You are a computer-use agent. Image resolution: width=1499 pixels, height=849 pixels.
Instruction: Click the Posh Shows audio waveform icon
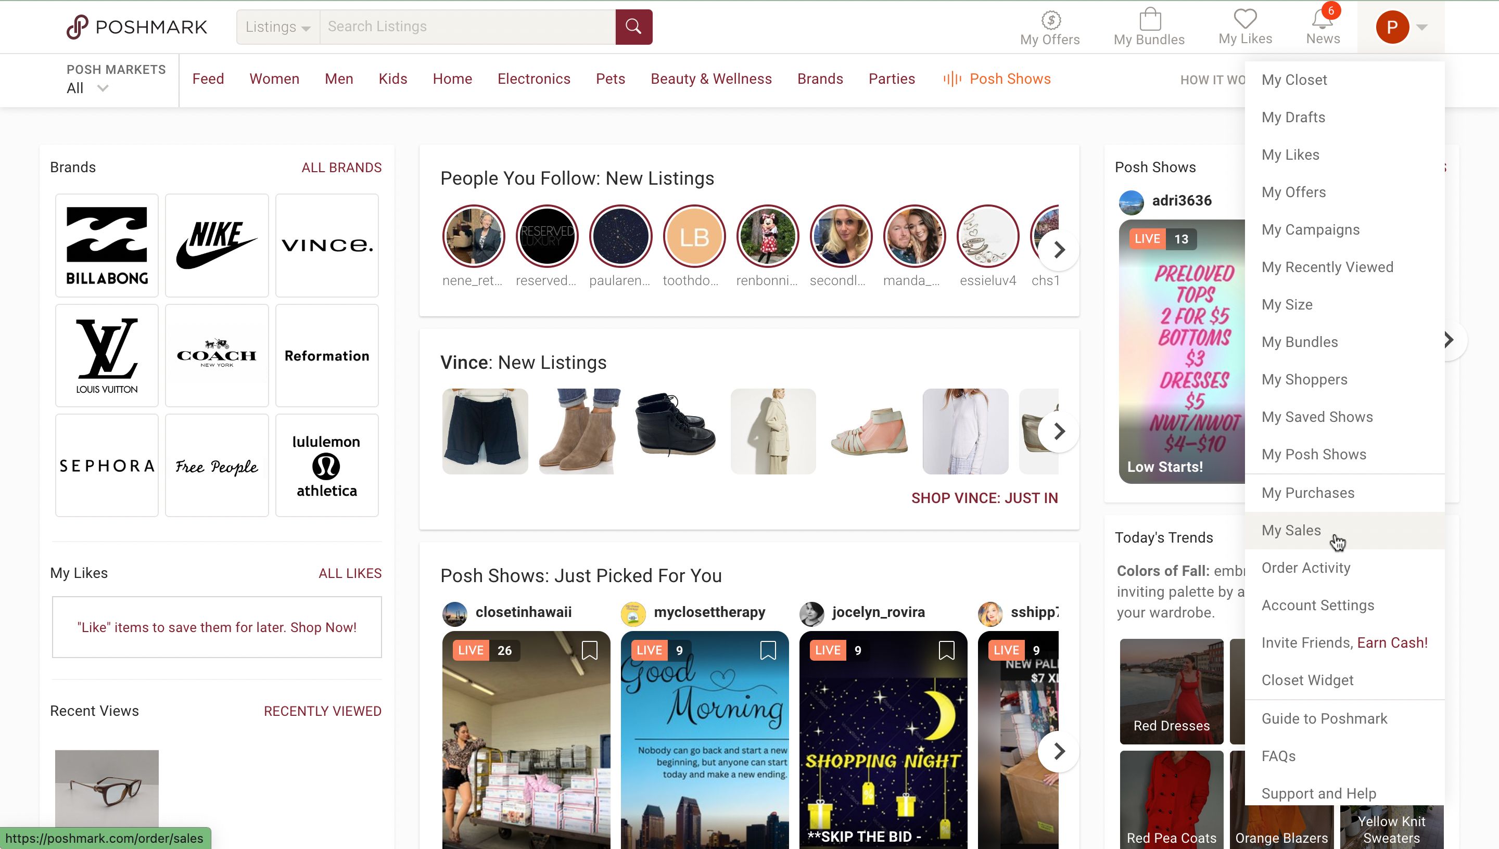click(x=949, y=79)
